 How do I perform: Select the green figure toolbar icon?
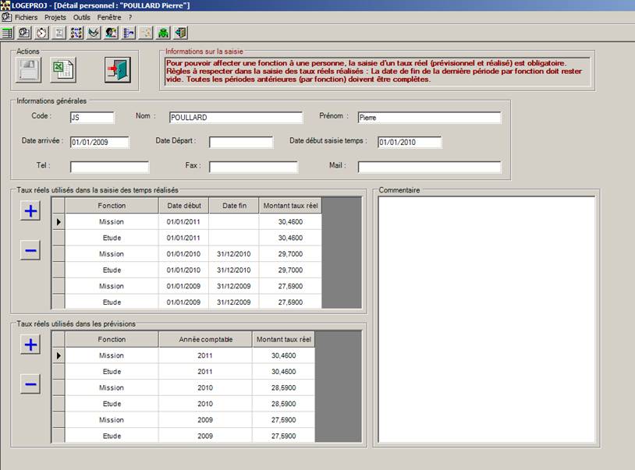tap(161, 32)
